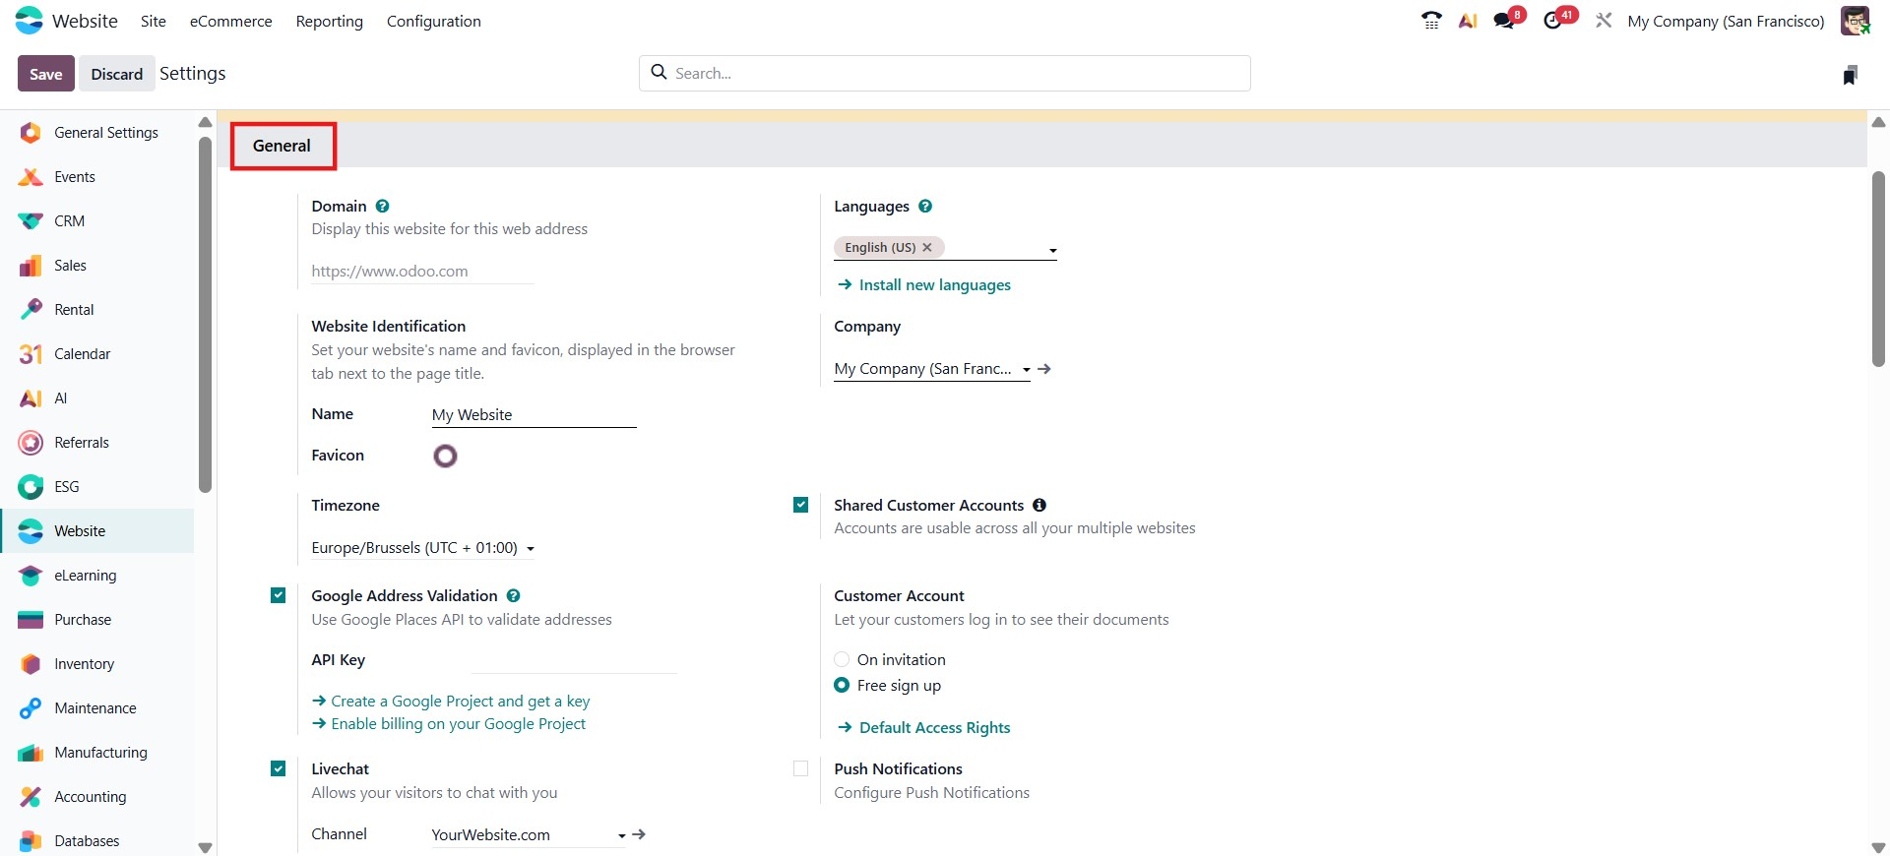Open the voip phone icon in top bar
This screenshot has height=856, width=1890.
click(1431, 21)
